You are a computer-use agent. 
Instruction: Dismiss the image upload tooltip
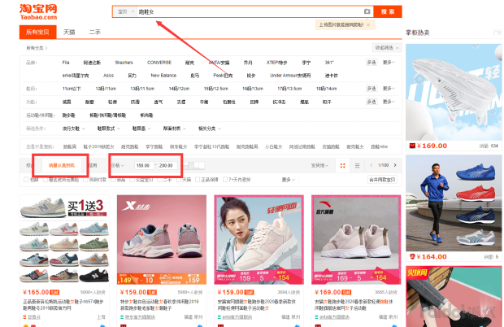pyautogui.click(x=368, y=24)
